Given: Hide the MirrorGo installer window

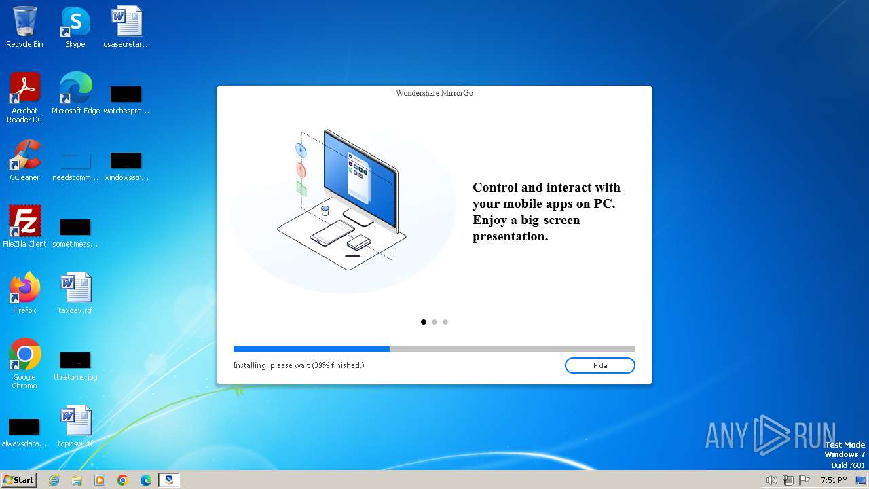Looking at the screenshot, I should 600,365.
